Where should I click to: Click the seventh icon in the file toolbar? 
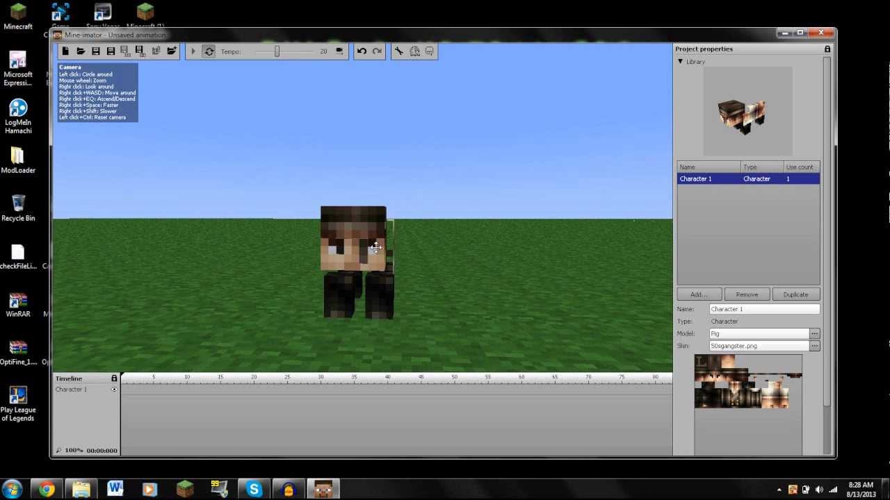[x=156, y=51]
